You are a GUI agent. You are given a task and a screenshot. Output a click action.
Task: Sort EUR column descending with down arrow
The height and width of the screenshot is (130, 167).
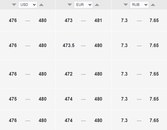(70, 5)
